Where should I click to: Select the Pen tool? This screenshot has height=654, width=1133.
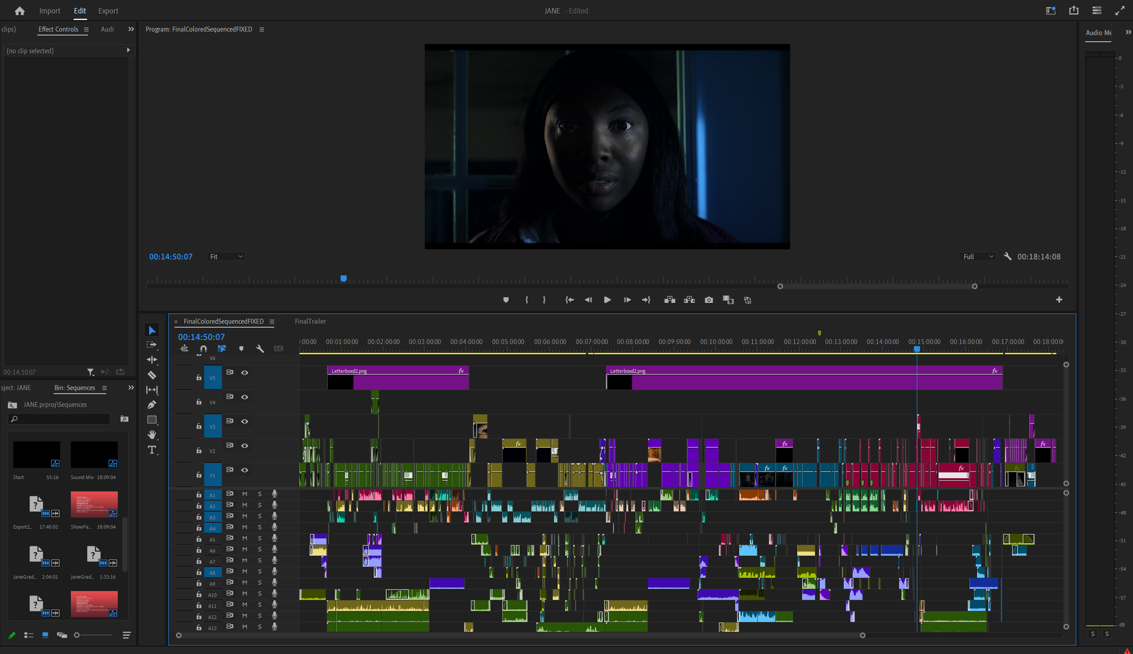(x=152, y=404)
